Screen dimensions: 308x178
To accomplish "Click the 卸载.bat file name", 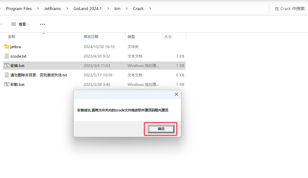I will [x=17, y=84].
